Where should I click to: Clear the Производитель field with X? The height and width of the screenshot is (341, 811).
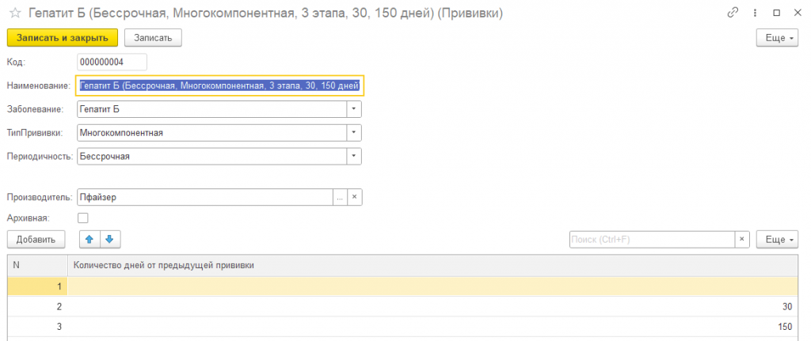[x=354, y=197]
